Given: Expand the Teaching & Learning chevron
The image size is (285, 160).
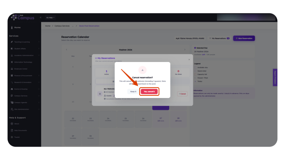Looking at the screenshot, I should 39,42.
